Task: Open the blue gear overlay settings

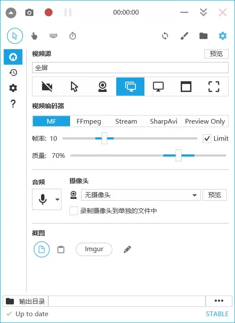Action: tap(223, 36)
